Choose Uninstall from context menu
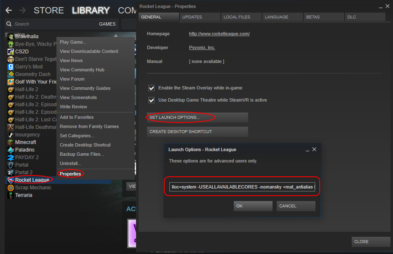This screenshot has width=393, height=254. pos(96,164)
